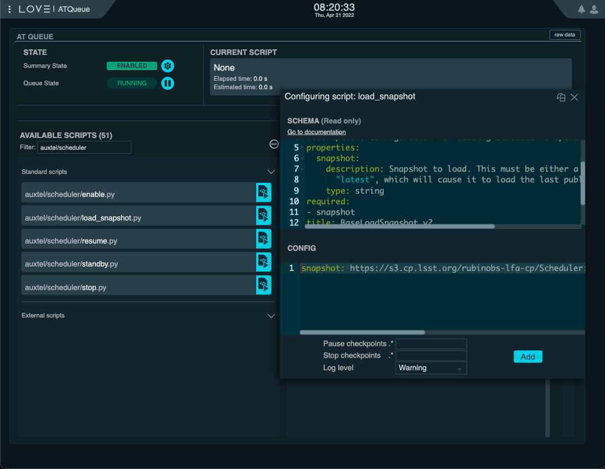
Task: Click the notifications bell icon
Action: click(x=581, y=9)
